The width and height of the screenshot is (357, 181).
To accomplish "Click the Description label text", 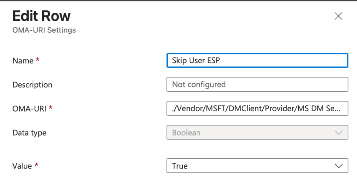I will point(32,85).
